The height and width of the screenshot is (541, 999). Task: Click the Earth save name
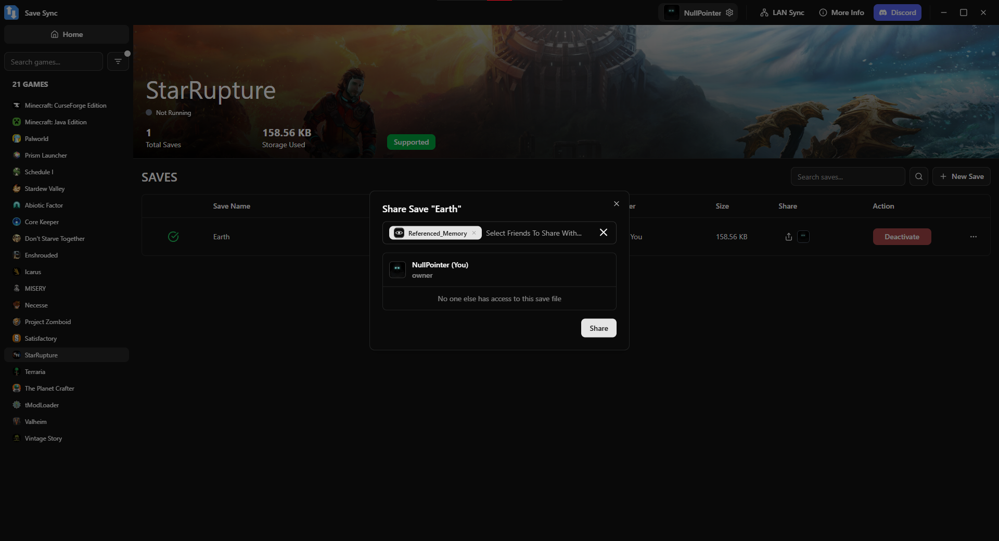[x=221, y=237]
